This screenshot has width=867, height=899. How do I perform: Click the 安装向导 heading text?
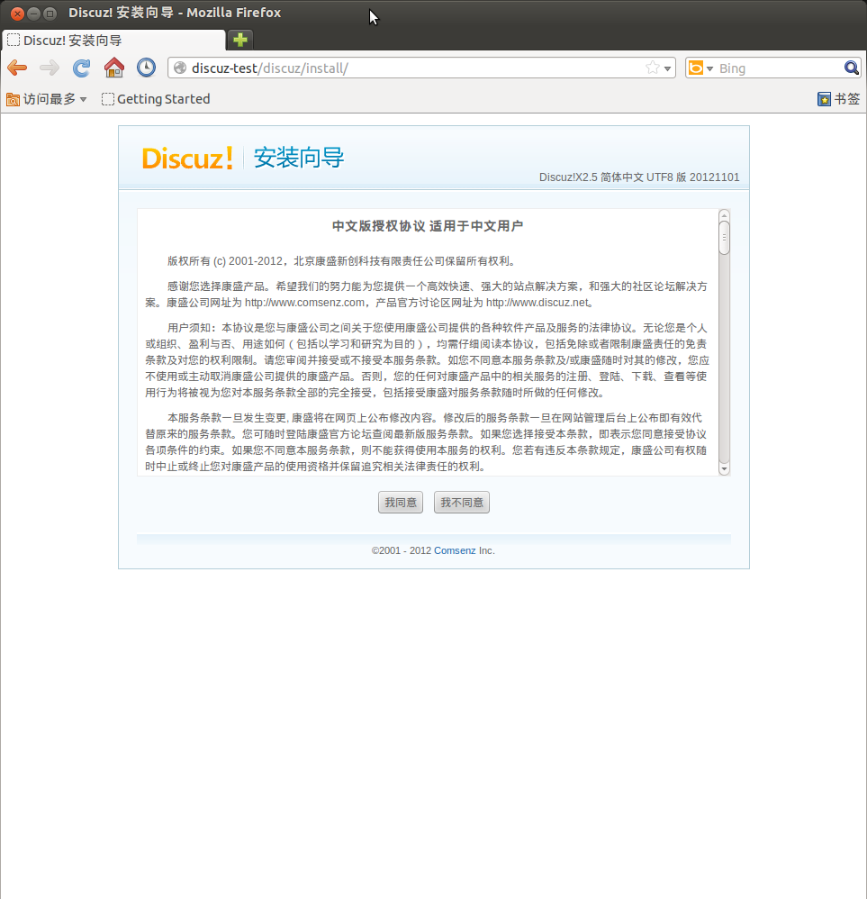(299, 158)
